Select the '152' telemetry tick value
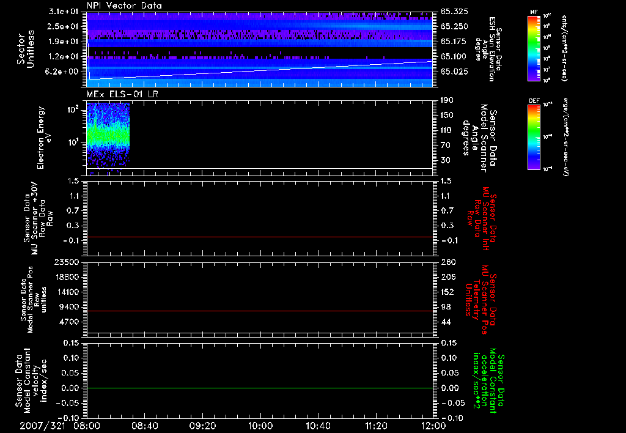Viewport: 626px width, 433px height. point(448,292)
